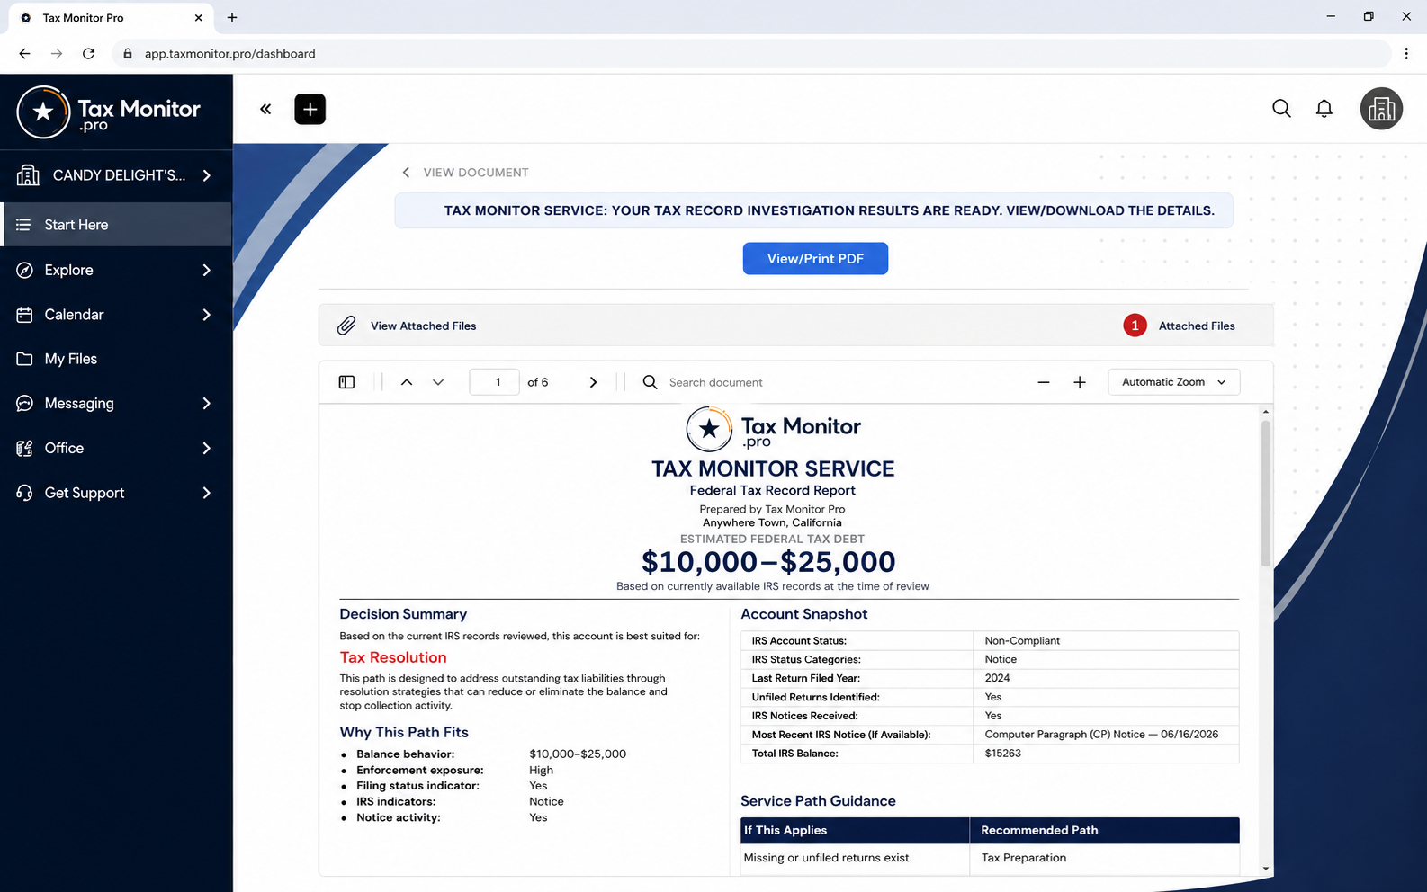Click View Attached Files link
1427x892 pixels.
coord(423,326)
